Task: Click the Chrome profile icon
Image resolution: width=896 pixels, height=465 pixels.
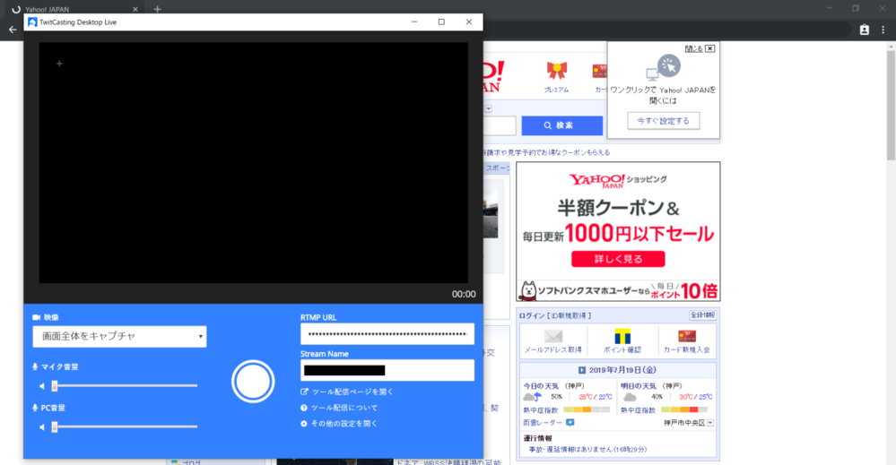Action: (864, 30)
